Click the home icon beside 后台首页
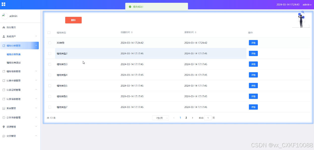 4,27
